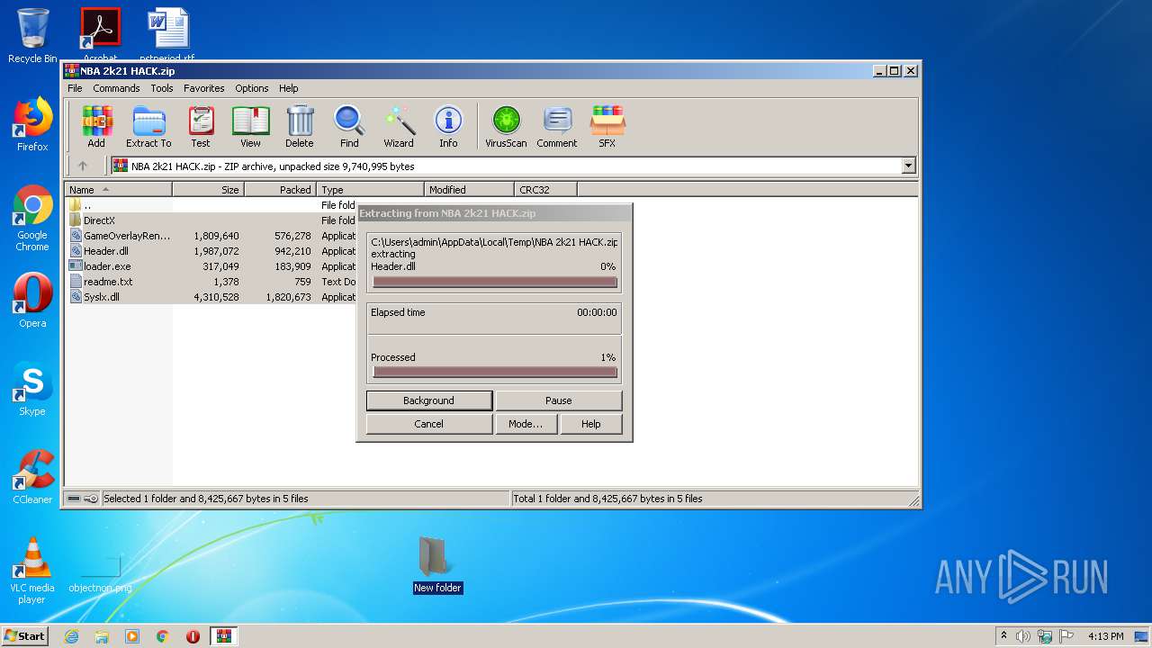Sort by Type column header
The height and width of the screenshot is (648, 1152).
[370, 190]
